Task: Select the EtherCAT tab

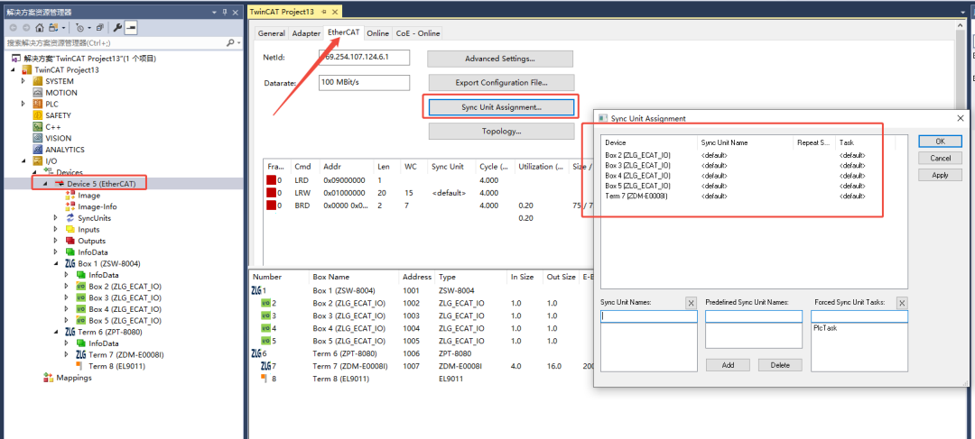Action: point(343,32)
